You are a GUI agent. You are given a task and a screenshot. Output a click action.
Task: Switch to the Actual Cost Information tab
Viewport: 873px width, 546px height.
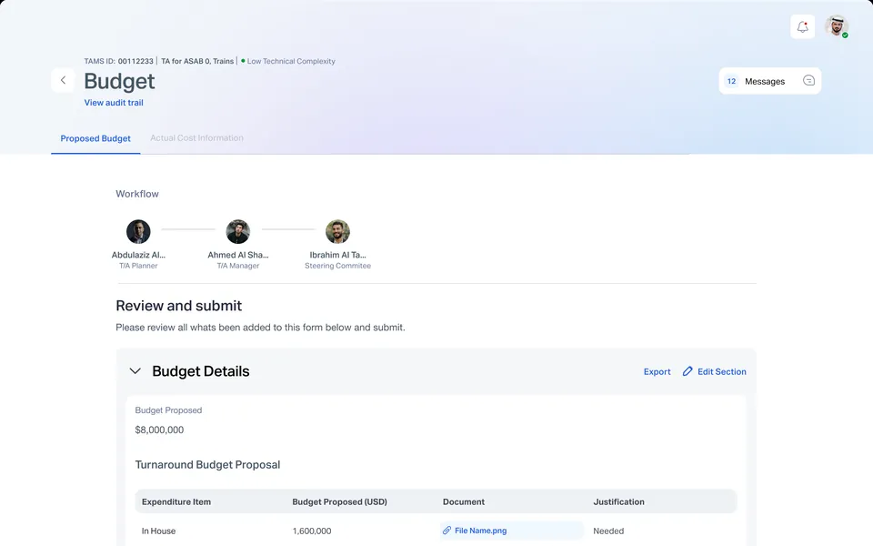coord(196,137)
